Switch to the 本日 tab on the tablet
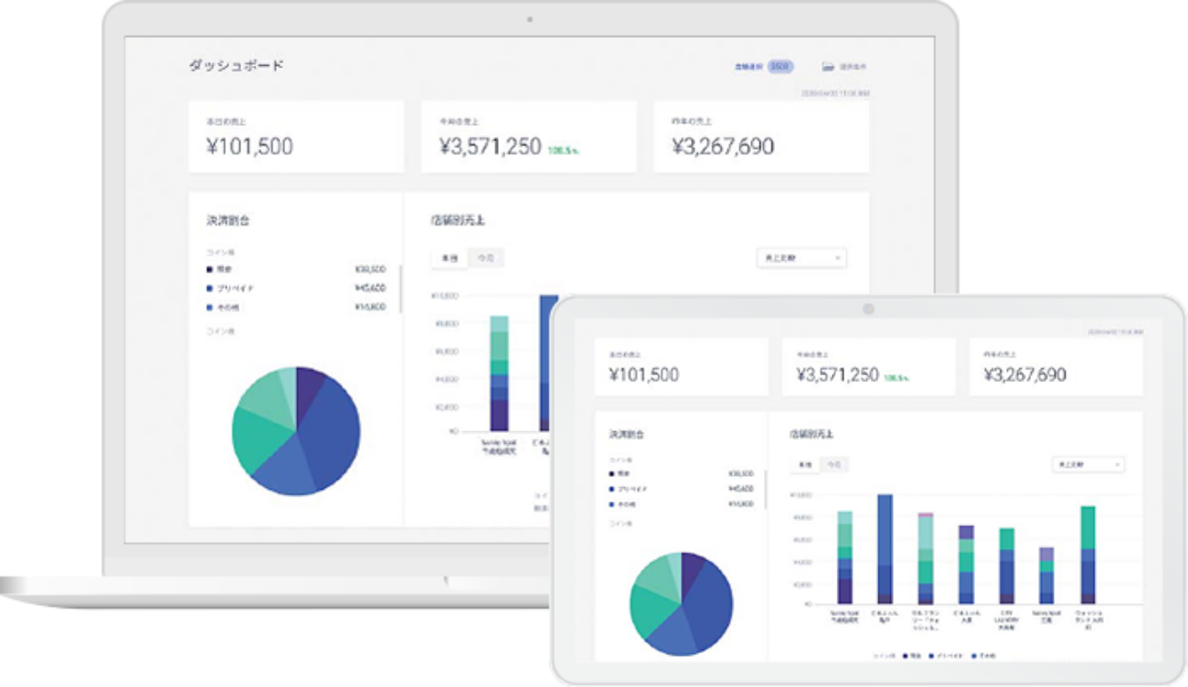This screenshot has width=1188, height=687. (x=804, y=465)
